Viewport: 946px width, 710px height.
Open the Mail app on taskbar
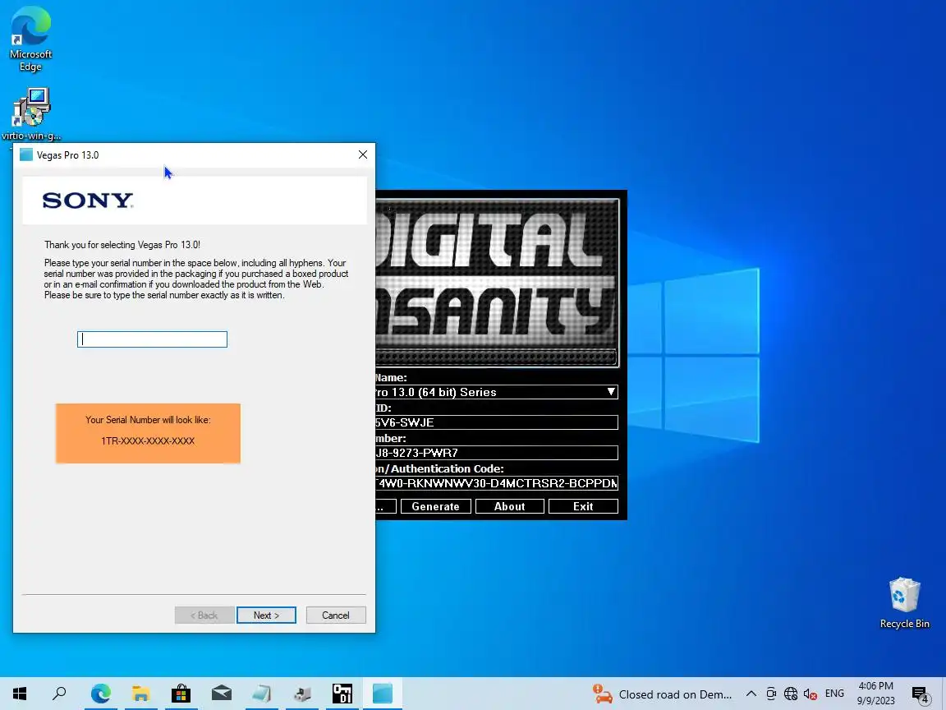point(222,694)
